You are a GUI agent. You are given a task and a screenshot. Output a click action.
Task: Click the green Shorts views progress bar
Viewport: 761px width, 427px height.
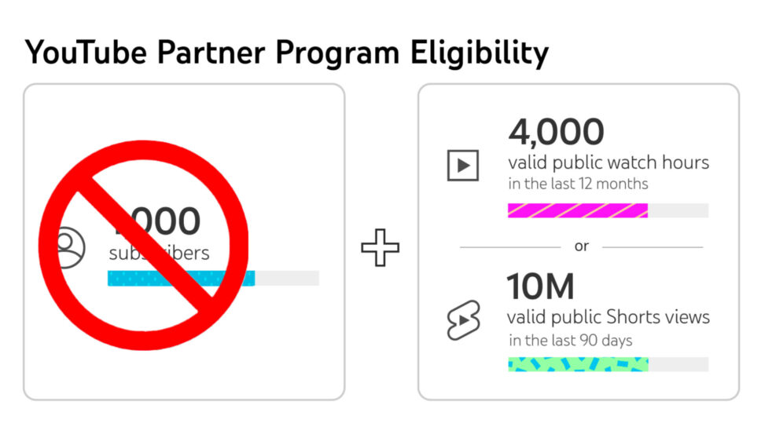(577, 364)
